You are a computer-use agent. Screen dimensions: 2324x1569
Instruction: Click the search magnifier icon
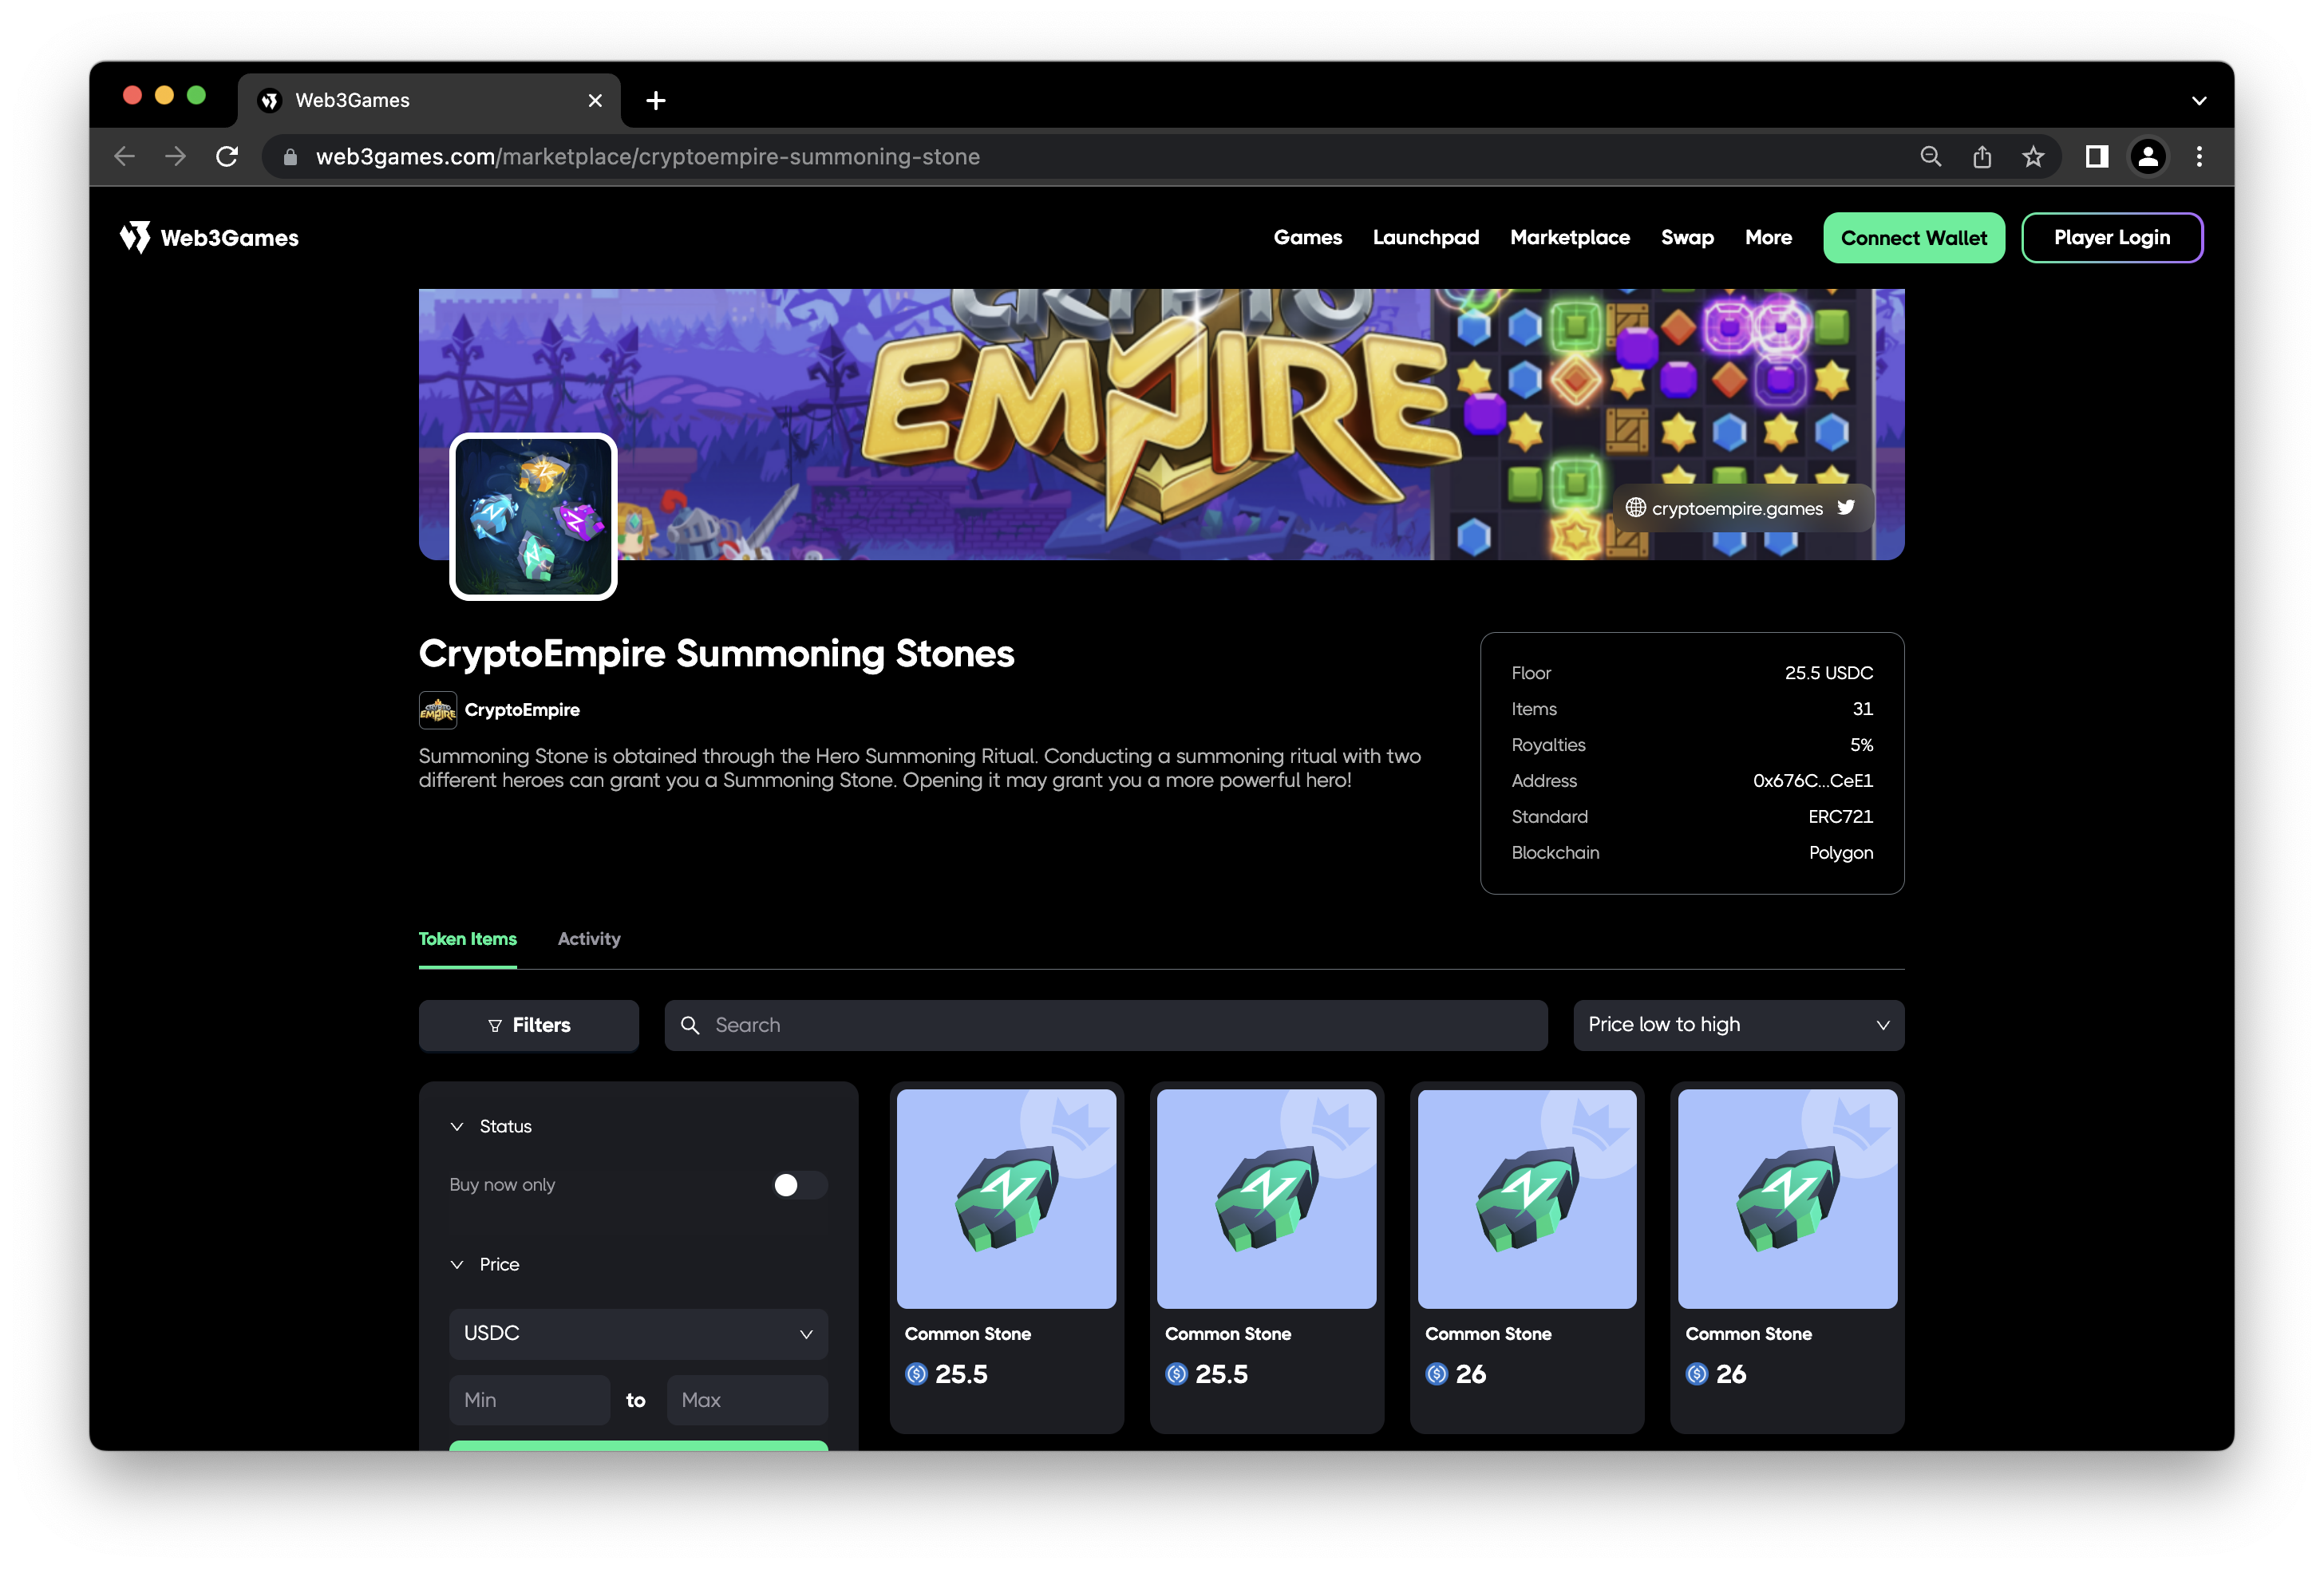[x=689, y=1025]
